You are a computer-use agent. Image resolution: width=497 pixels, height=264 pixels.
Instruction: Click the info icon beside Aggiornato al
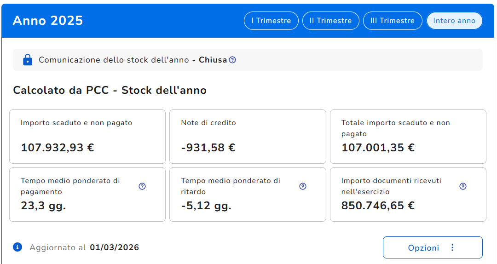17,247
